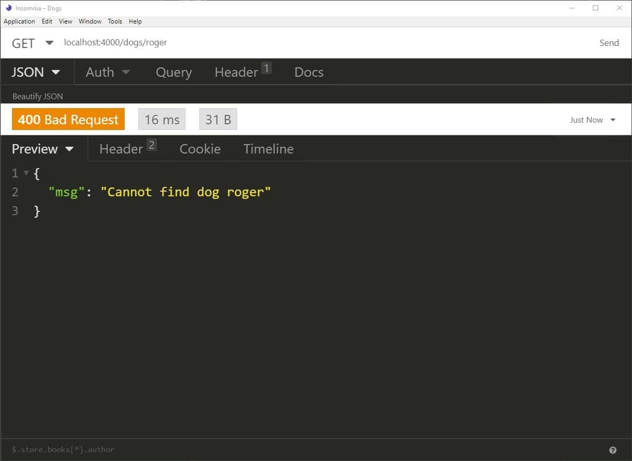The height and width of the screenshot is (461, 632).
Task: Switch to the Query tab
Action: 174,72
